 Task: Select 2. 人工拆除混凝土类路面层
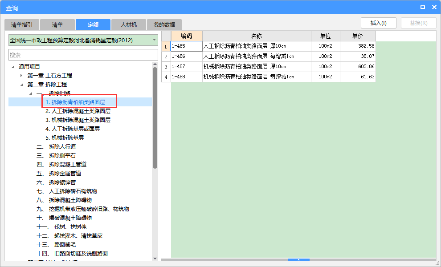[78, 111]
